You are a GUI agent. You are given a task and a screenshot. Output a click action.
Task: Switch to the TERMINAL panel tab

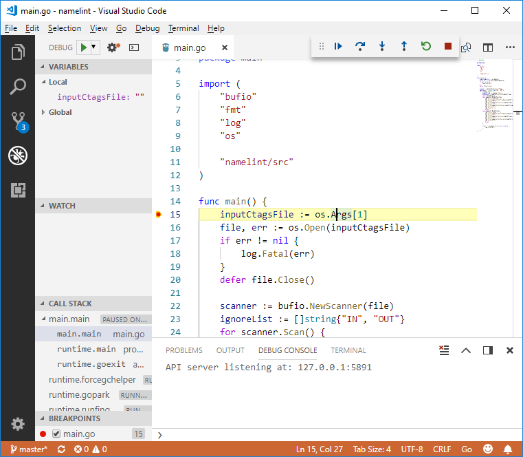[x=348, y=350]
